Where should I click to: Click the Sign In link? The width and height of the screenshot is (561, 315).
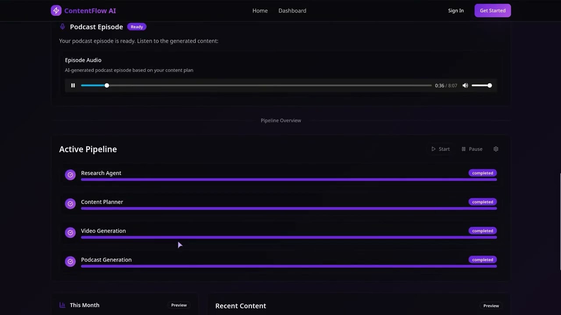(x=456, y=10)
